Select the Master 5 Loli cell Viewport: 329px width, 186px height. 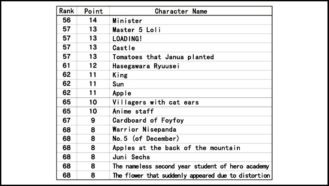[x=137, y=30]
